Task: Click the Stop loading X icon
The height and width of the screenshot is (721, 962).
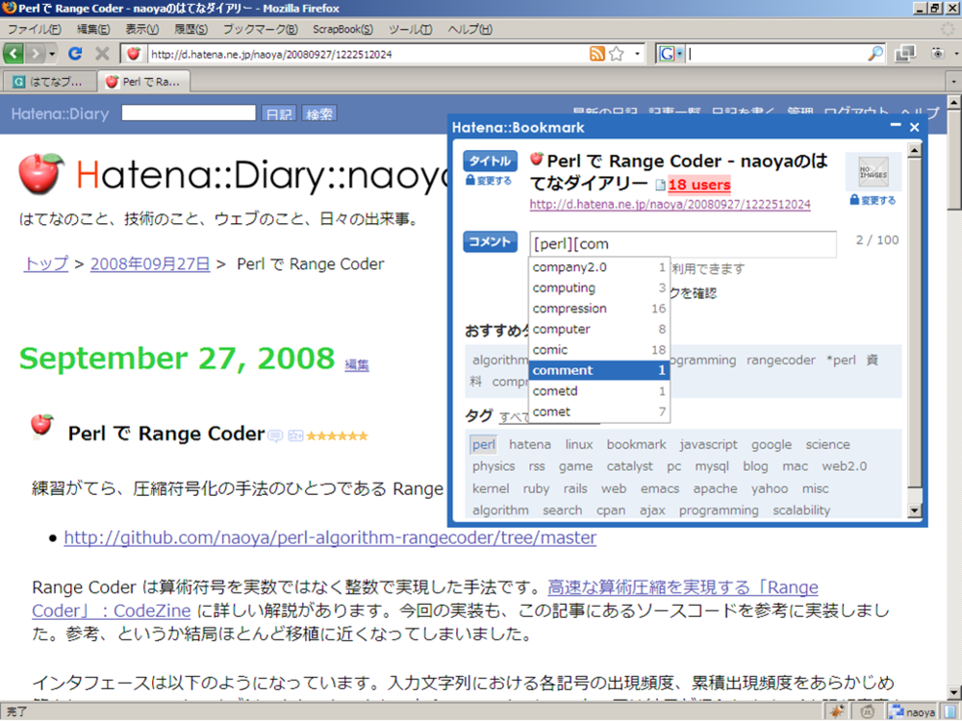Action: tap(102, 54)
